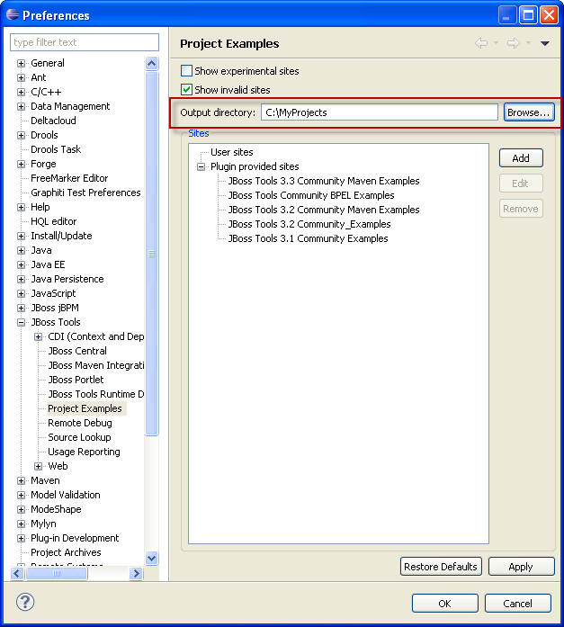
Task: Collapse the JBoss Tools tree node
Action: [21, 322]
